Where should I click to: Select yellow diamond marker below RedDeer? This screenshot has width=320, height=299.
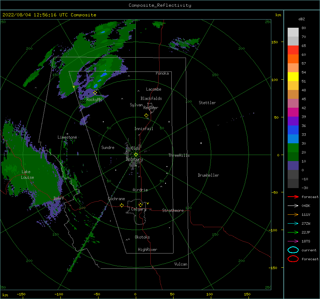[146, 116]
